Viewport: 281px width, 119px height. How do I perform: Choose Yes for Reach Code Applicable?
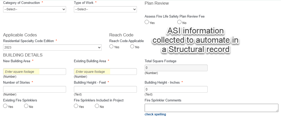111,47
